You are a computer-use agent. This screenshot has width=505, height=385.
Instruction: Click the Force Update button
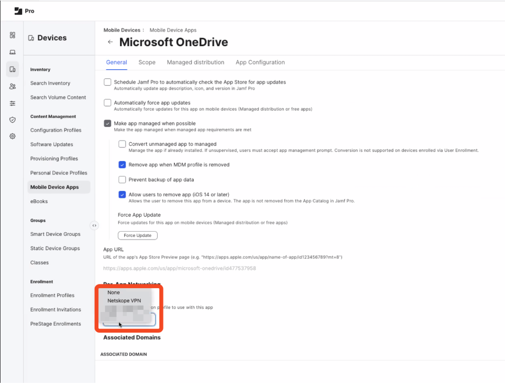(x=138, y=235)
